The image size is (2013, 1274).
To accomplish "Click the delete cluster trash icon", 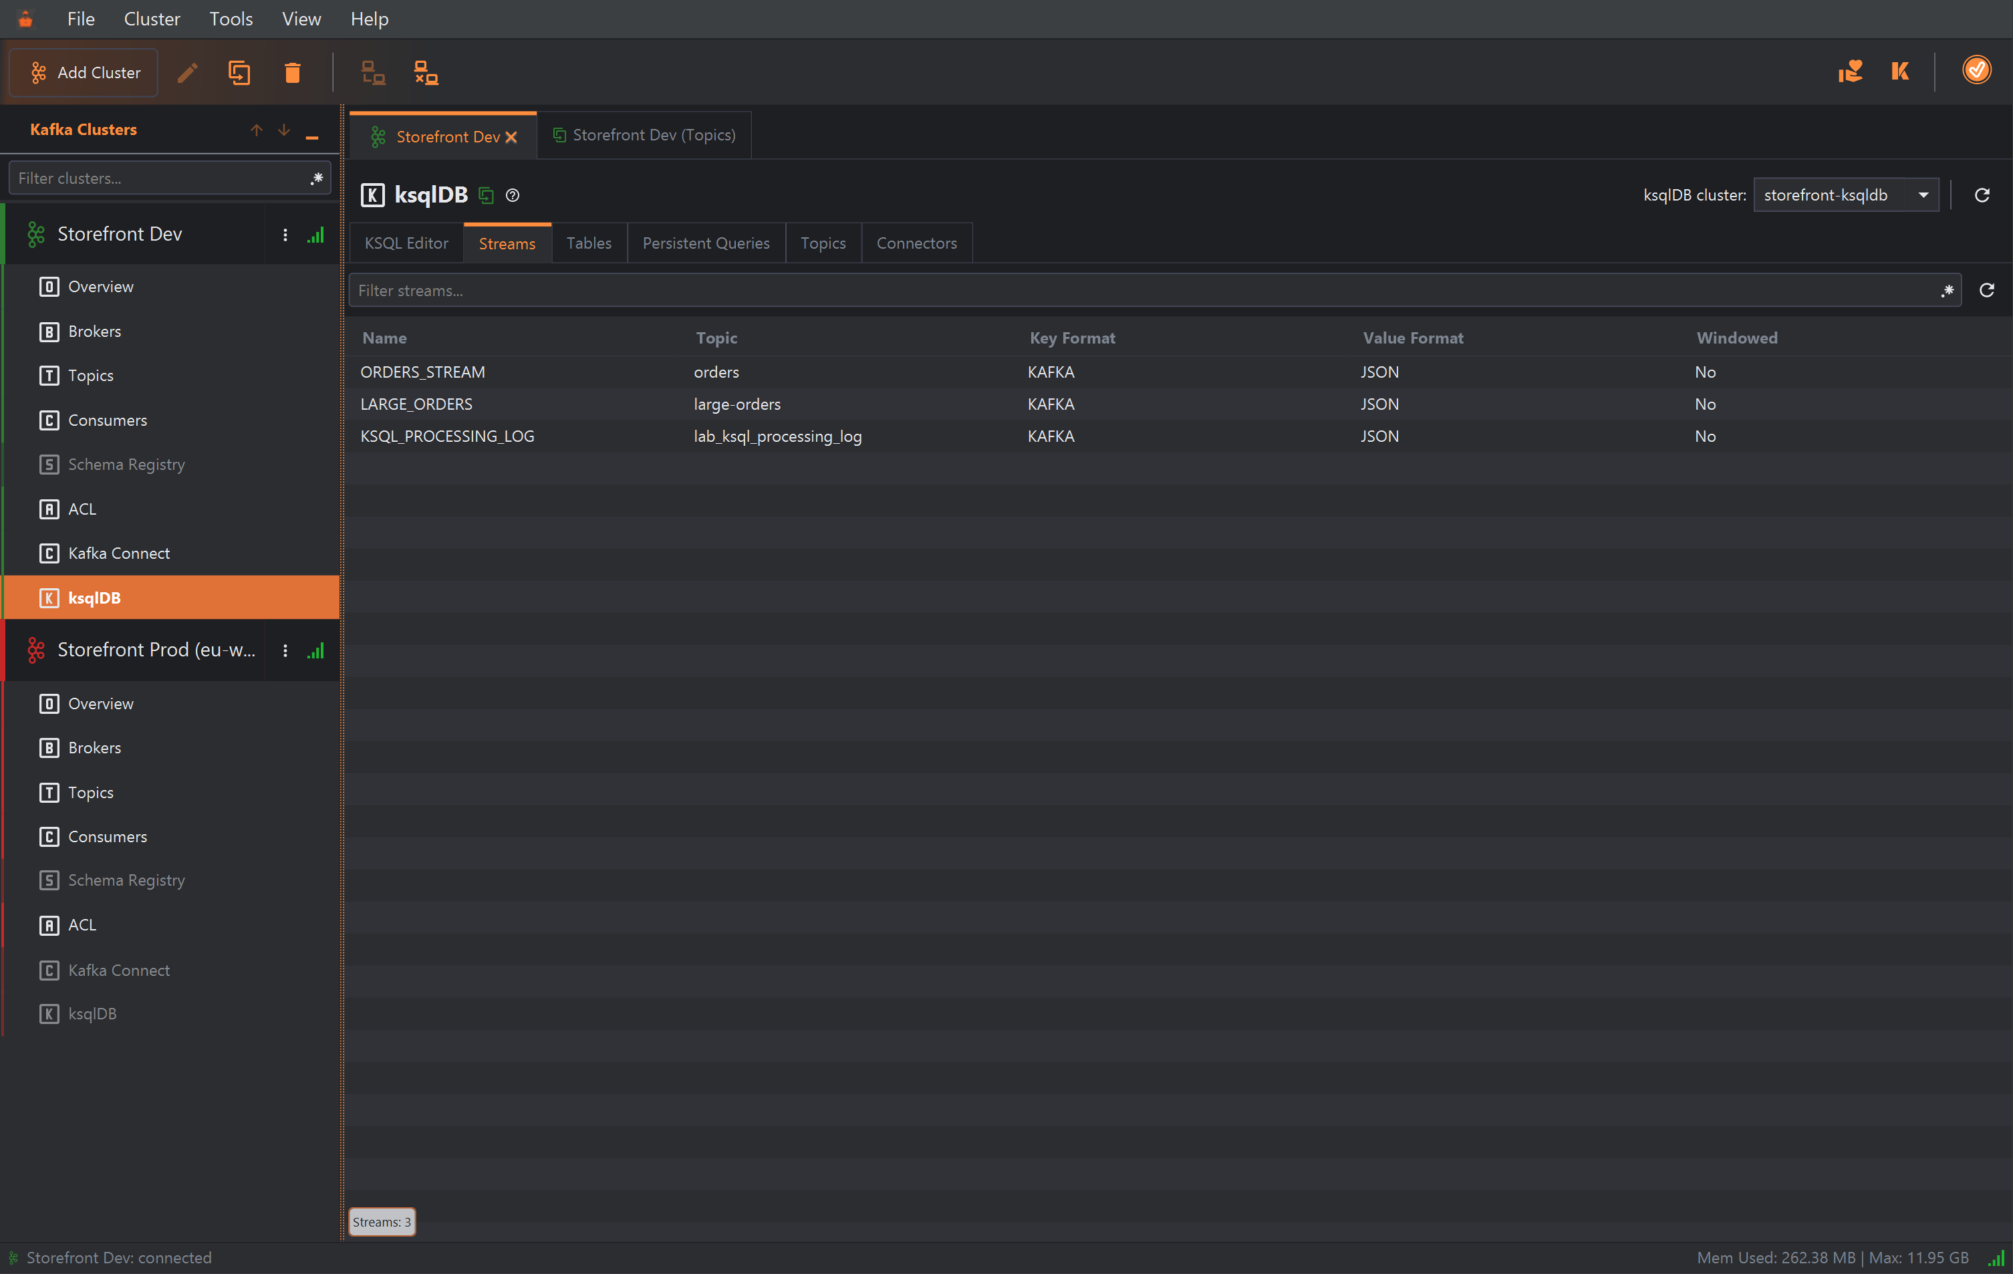I will pos(292,73).
